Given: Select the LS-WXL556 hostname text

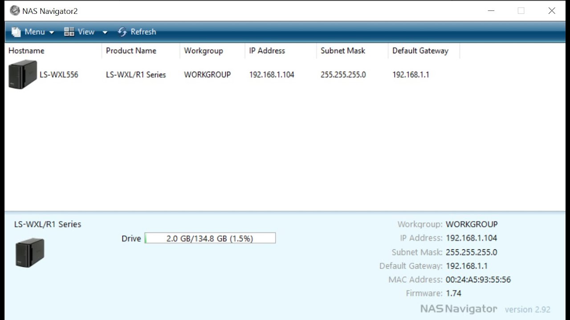Looking at the screenshot, I should [59, 75].
